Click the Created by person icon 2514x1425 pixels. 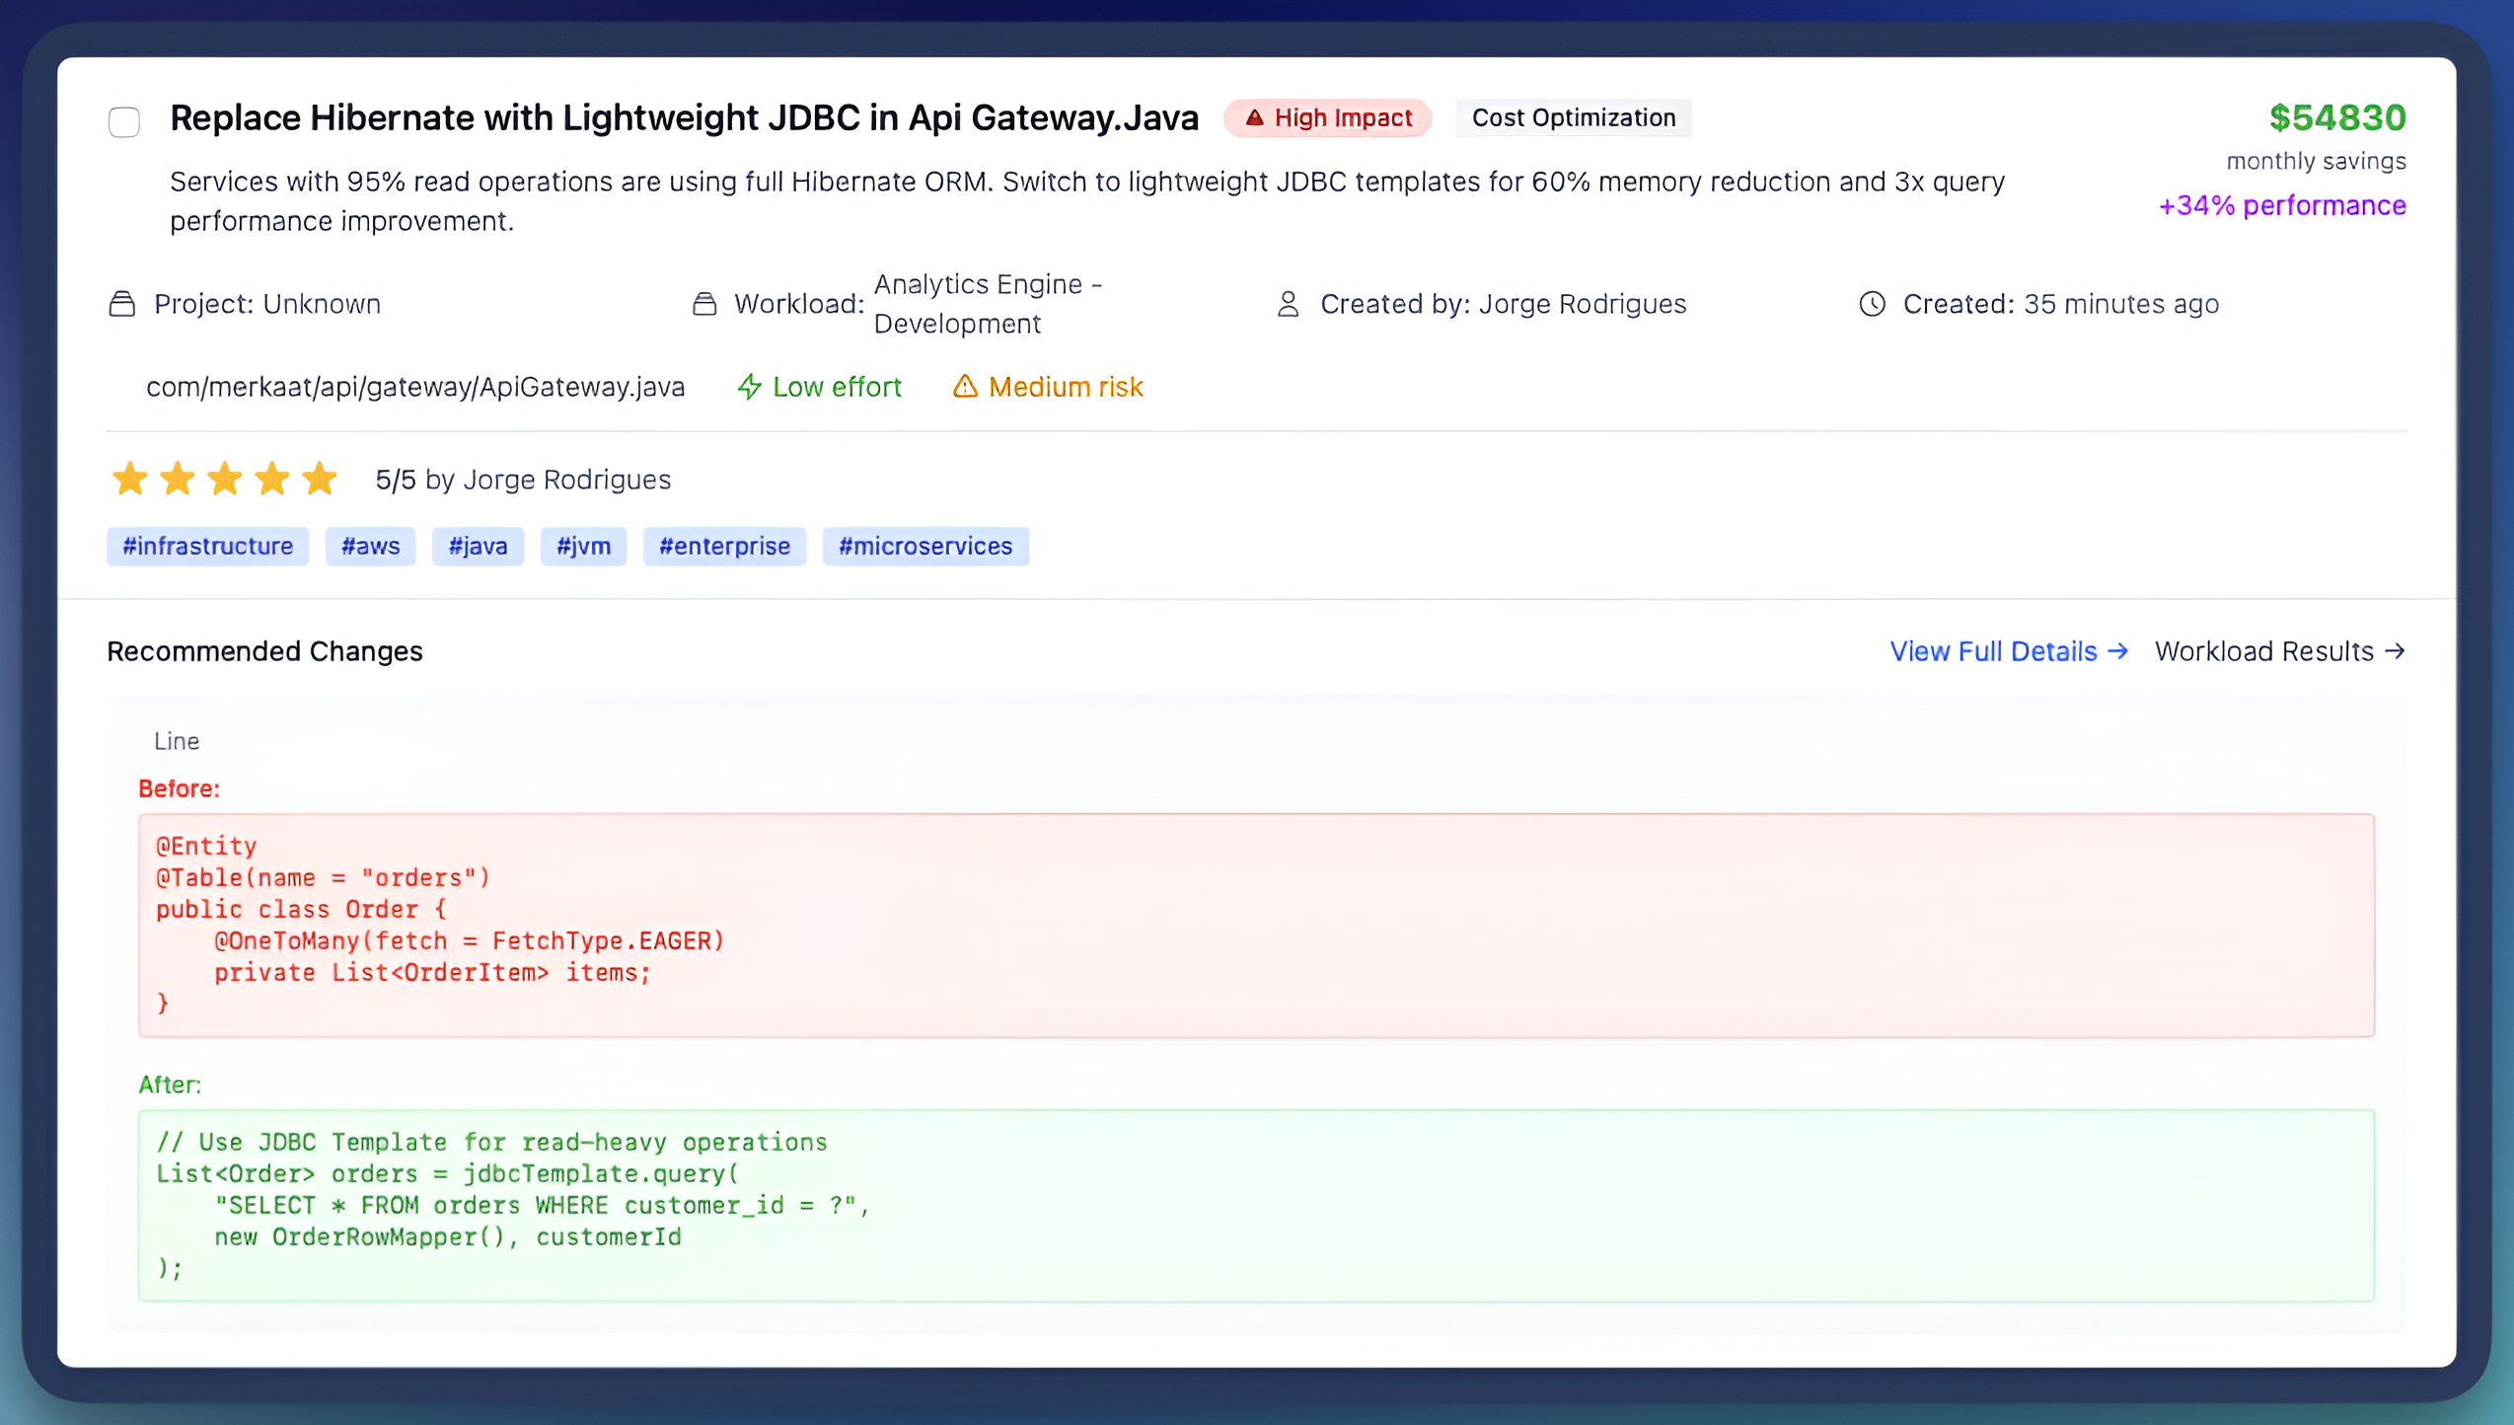[1288, 304]
